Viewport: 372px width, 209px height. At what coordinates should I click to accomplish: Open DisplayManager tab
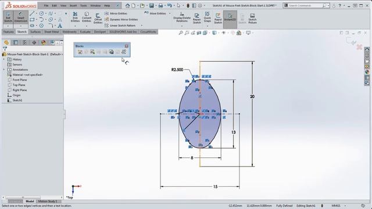coord(44,42)
